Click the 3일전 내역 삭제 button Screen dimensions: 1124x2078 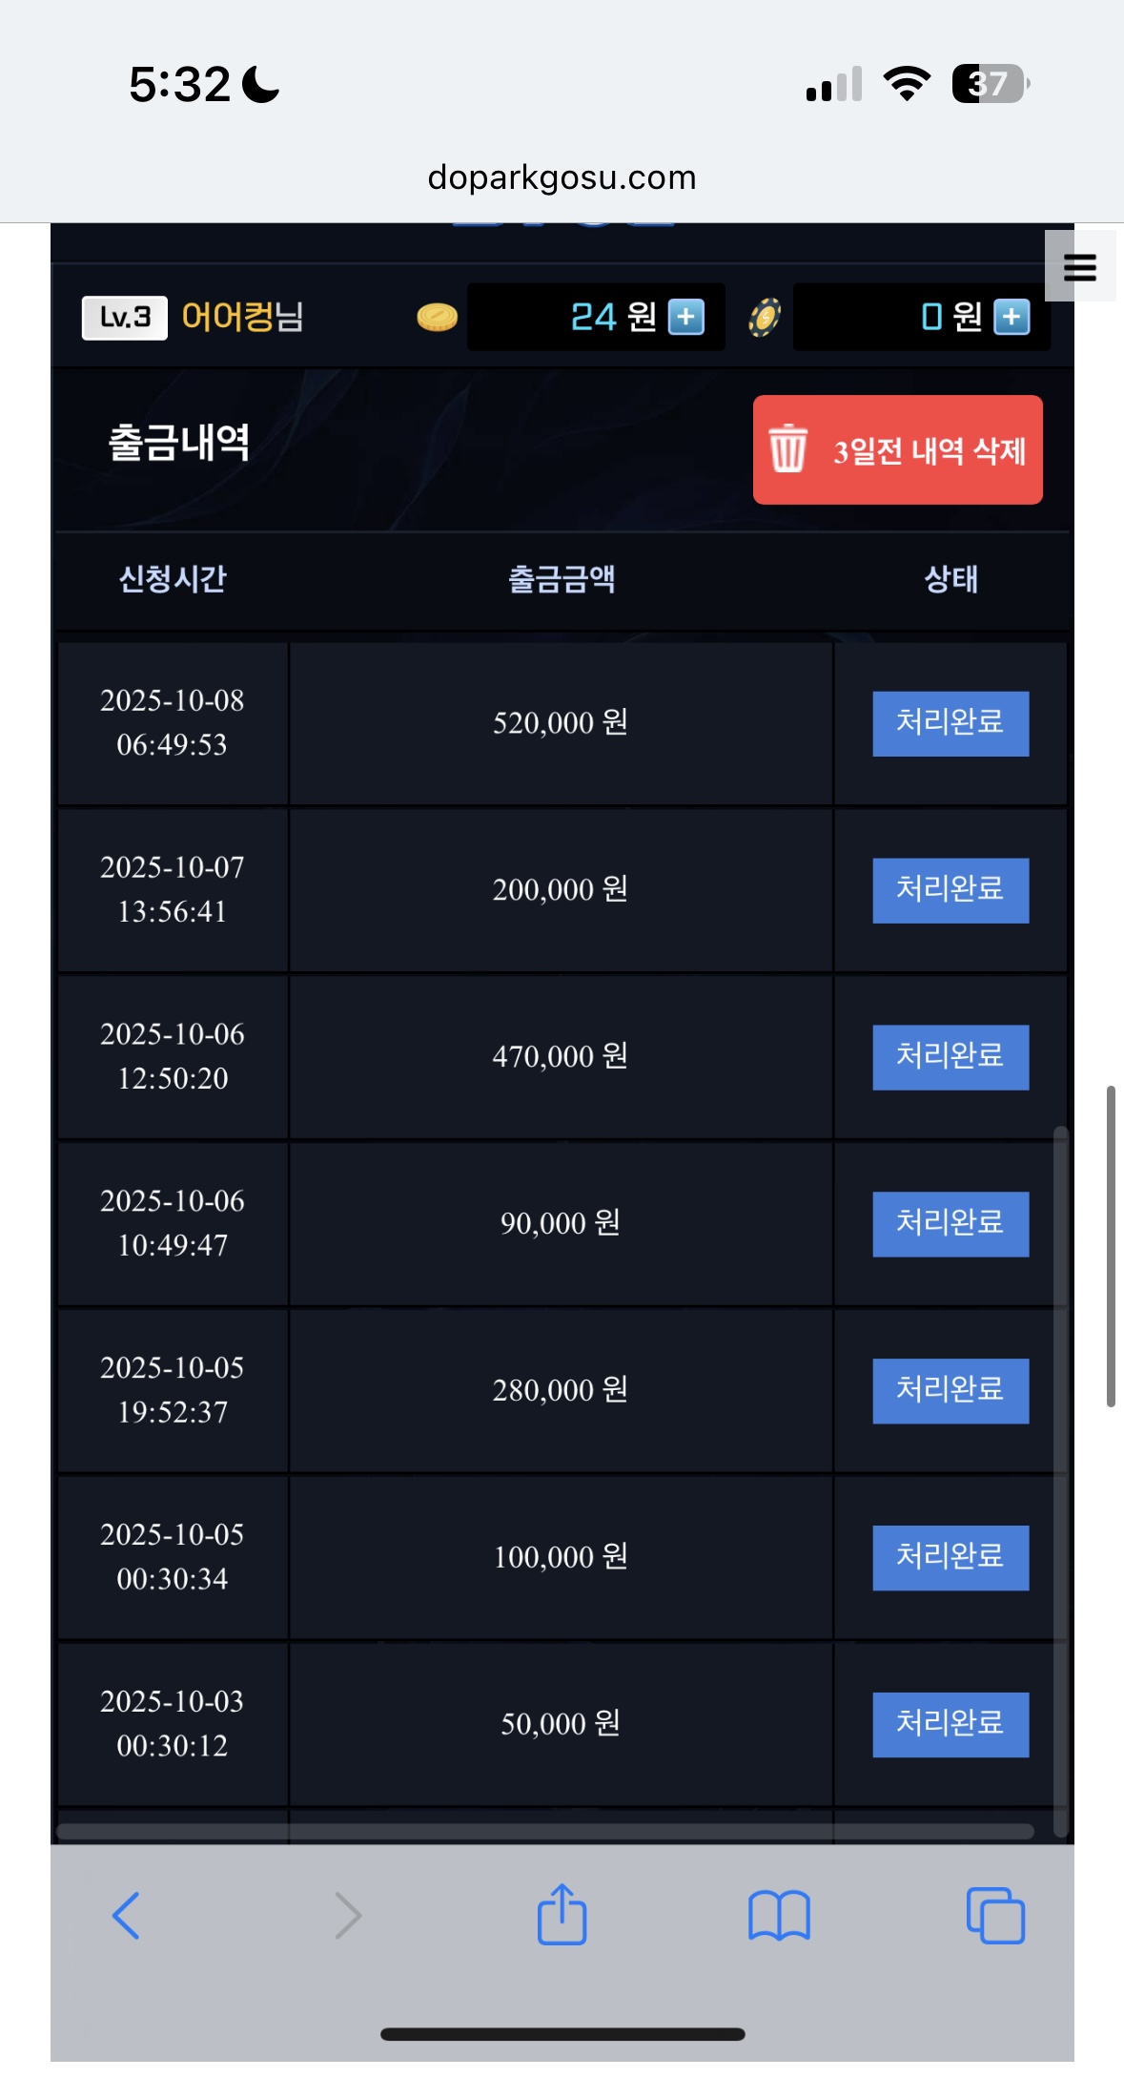pos(897,450)
